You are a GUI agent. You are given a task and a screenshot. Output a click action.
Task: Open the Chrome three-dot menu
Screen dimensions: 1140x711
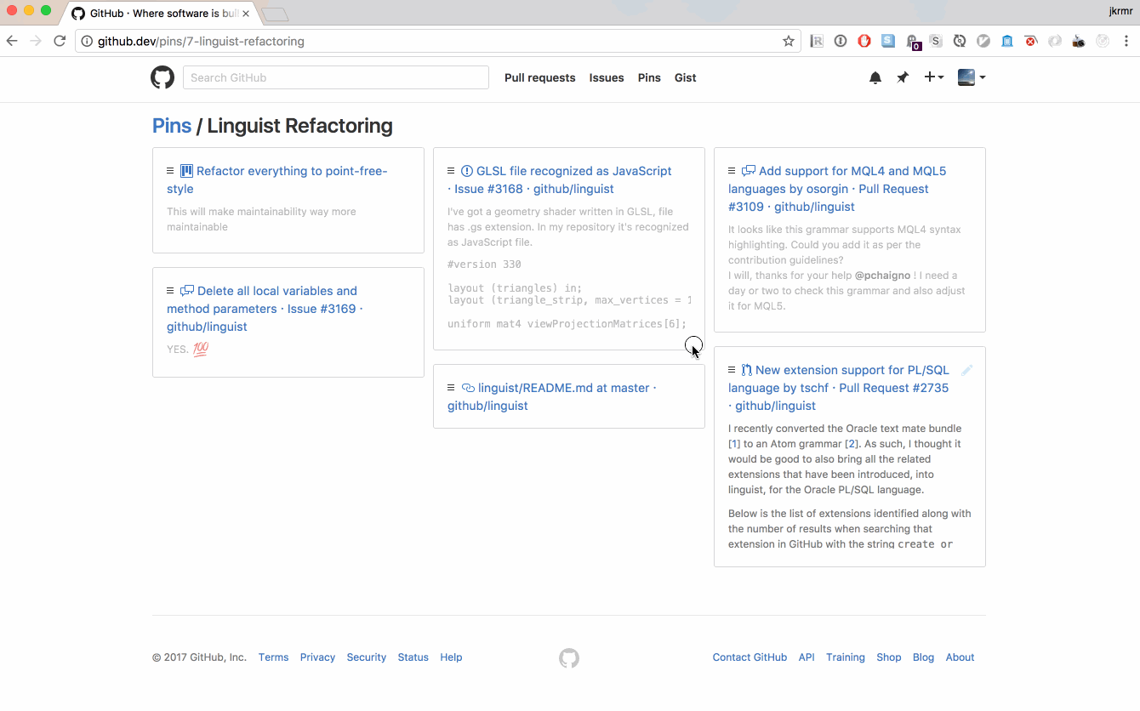coord(1126,41)
